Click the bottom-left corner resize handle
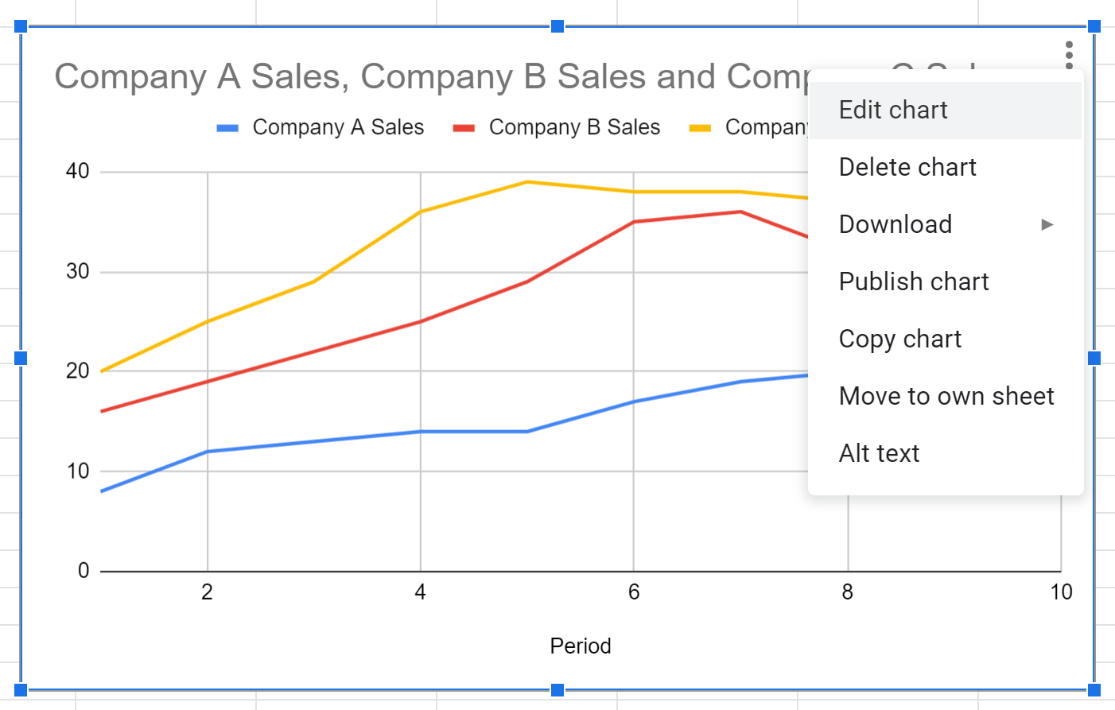This screenshot has width=1115, height=710. click(x=21, y=689)
